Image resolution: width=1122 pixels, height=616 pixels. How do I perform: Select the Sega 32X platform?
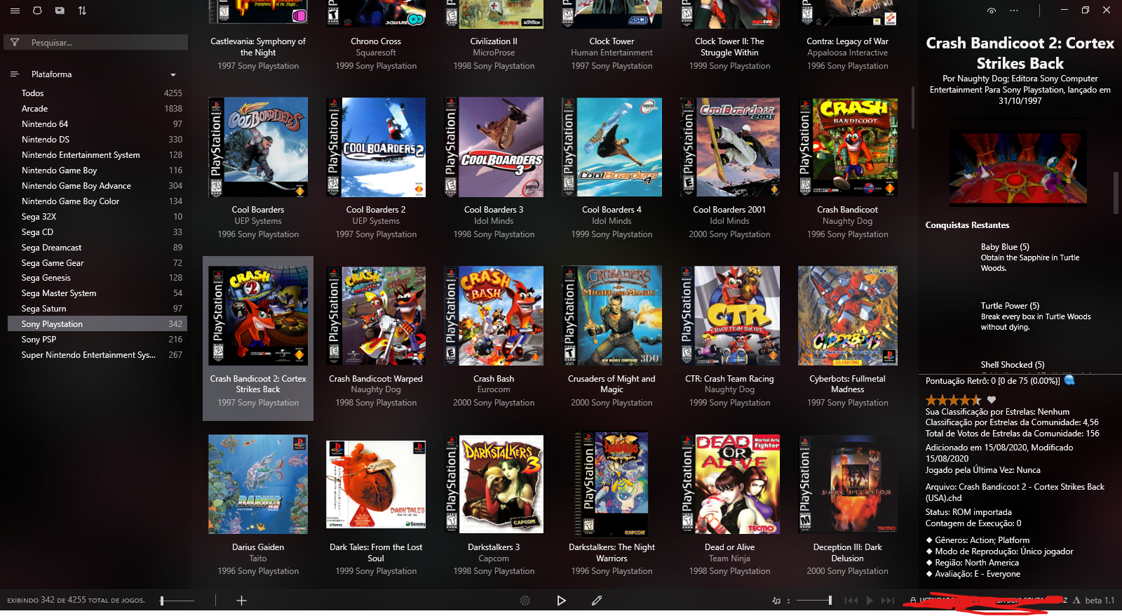click(97, 217)
